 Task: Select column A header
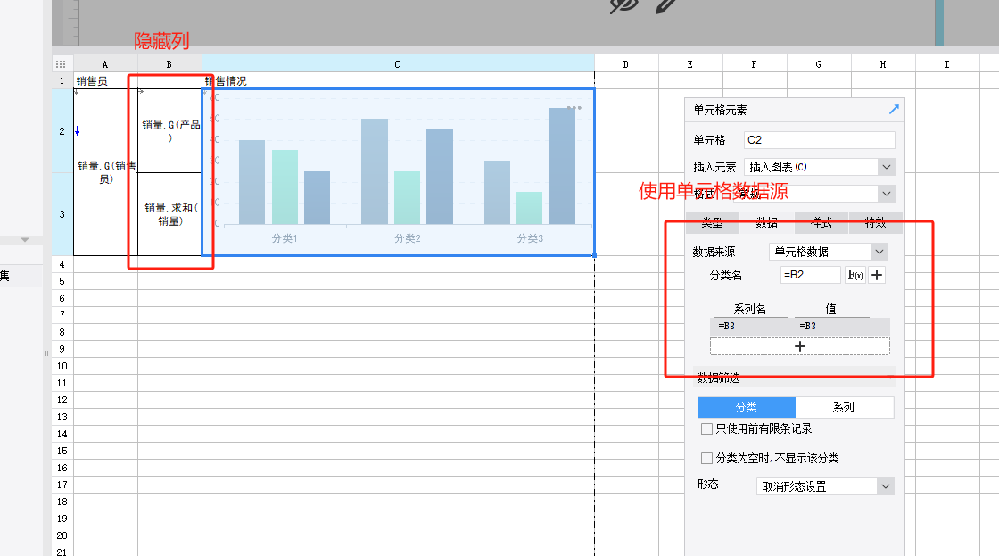105,64
